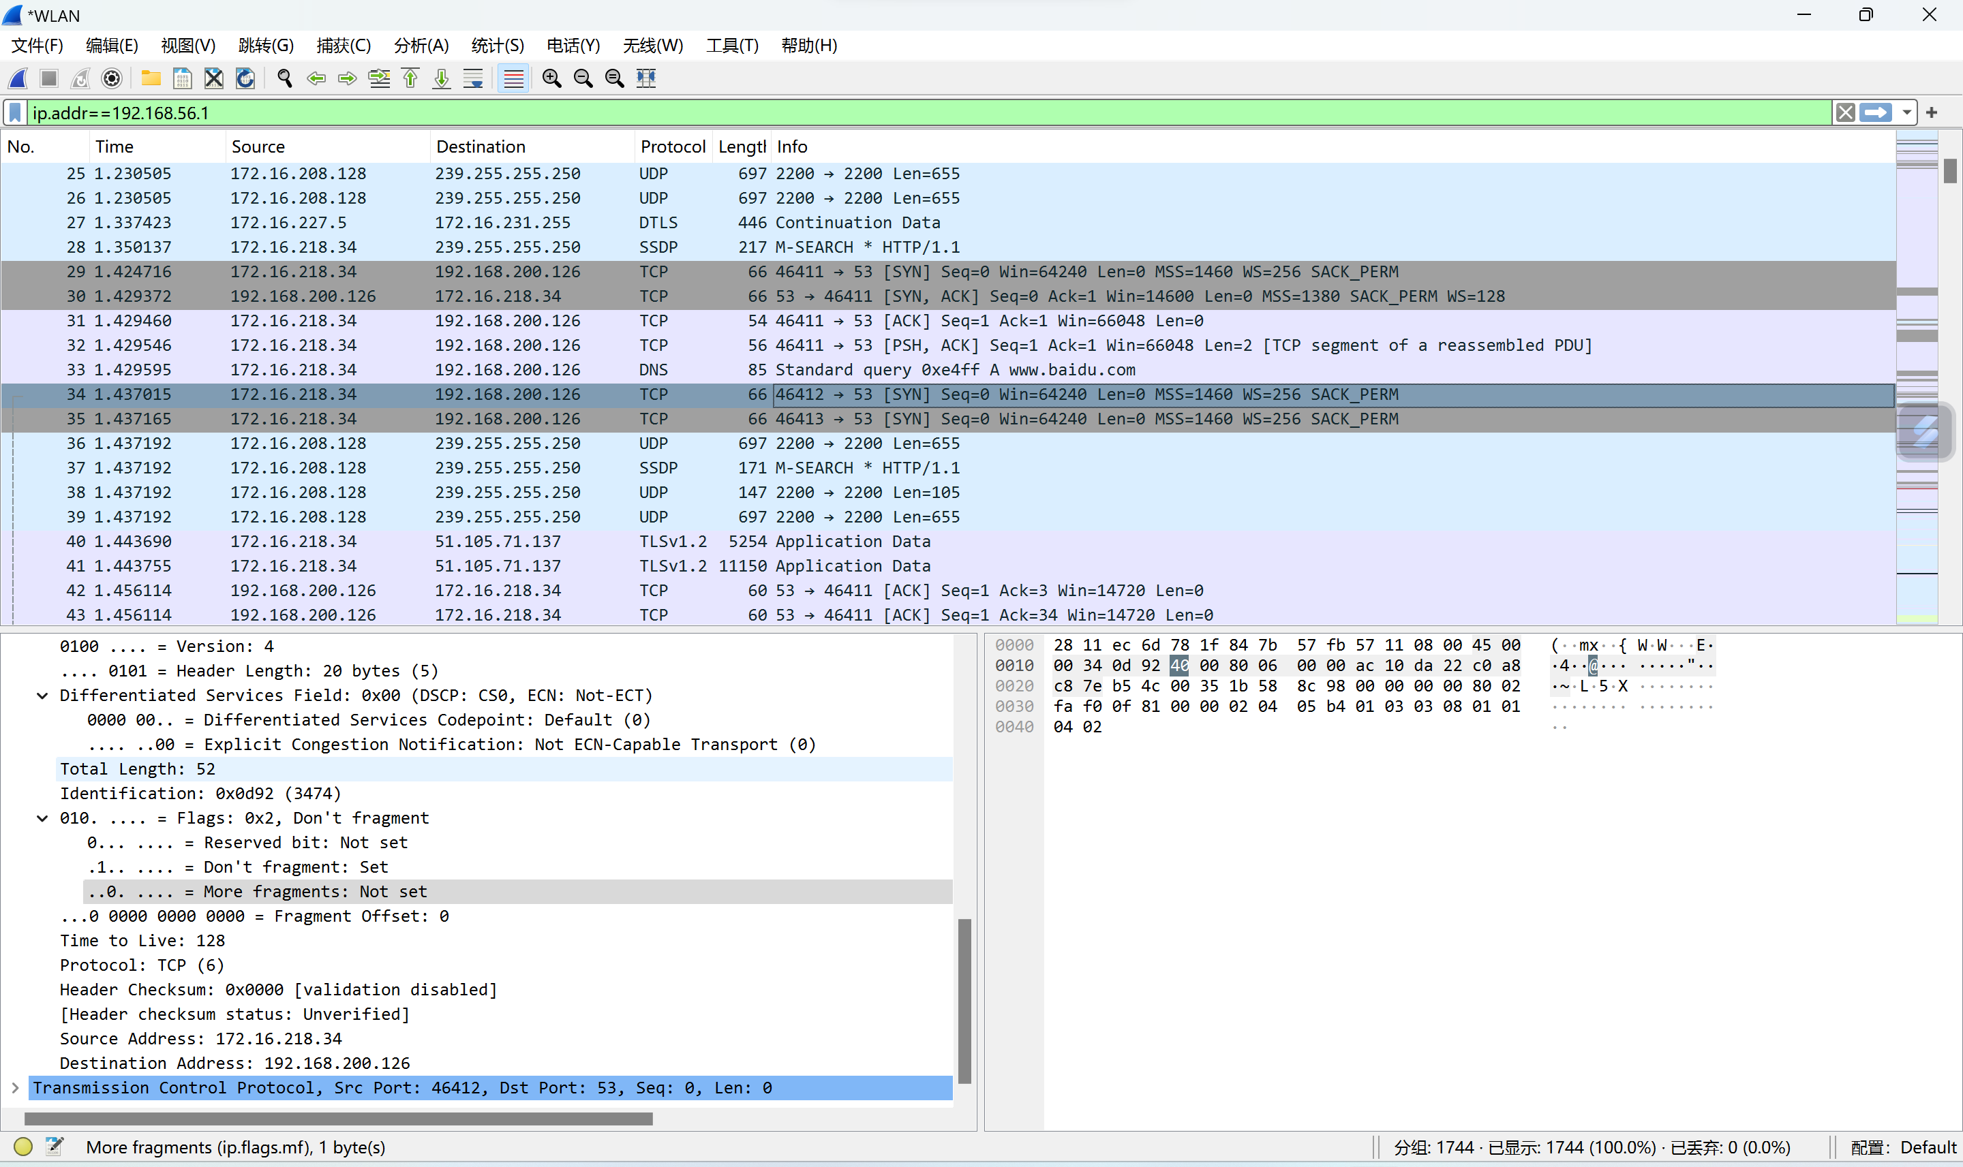Sort by the Info column header

tap(1333, 146)
